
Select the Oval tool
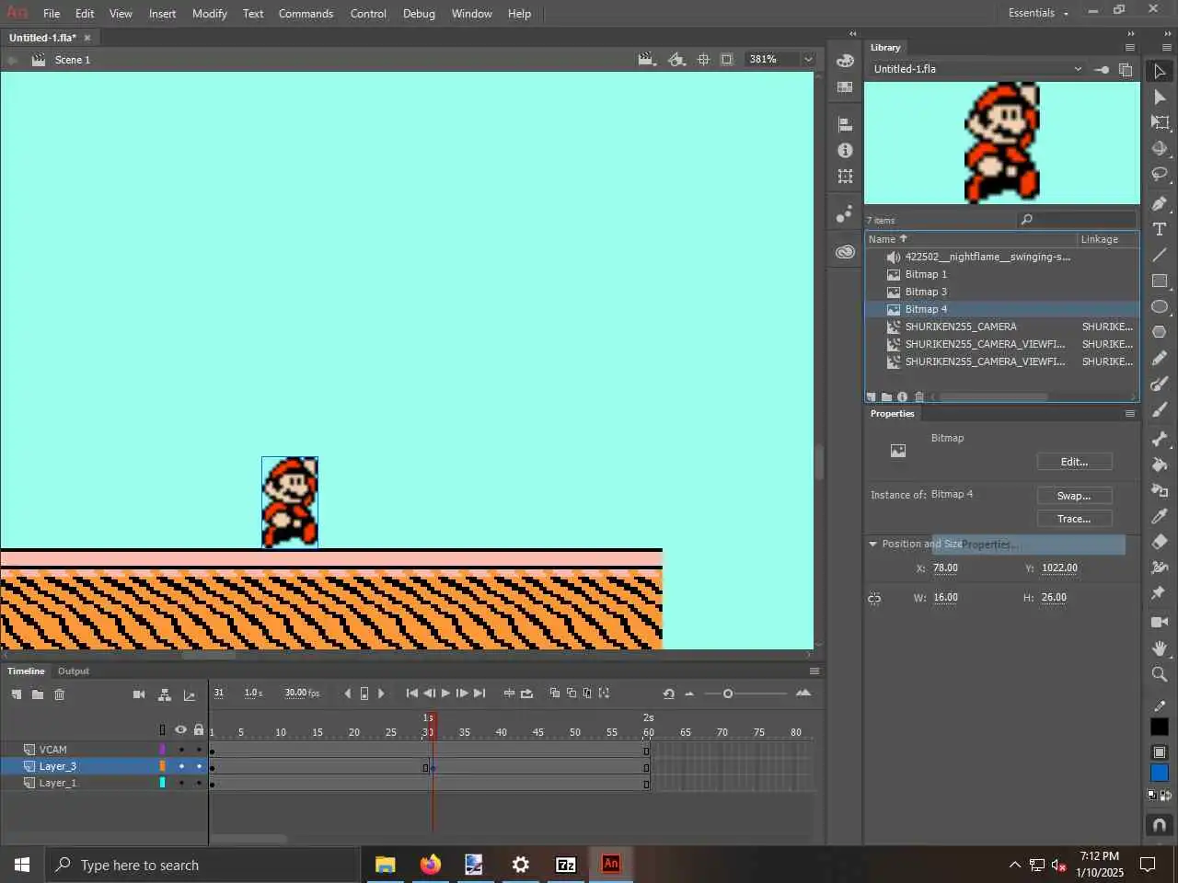tap(1160, 306)
